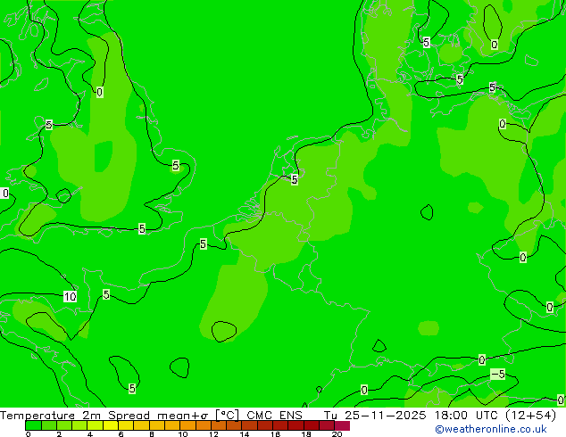Click the "(12+54)" forecast offset text
Image resolution: width=566 pixels, height=437 pixels.
point(530,416)
